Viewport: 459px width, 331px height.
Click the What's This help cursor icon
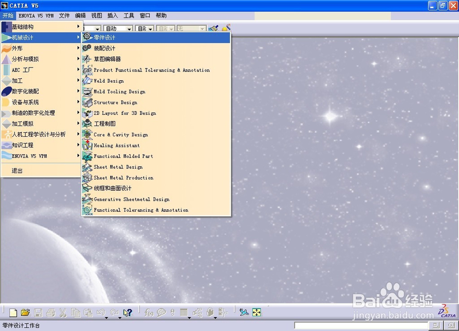(x=128, y=313)
